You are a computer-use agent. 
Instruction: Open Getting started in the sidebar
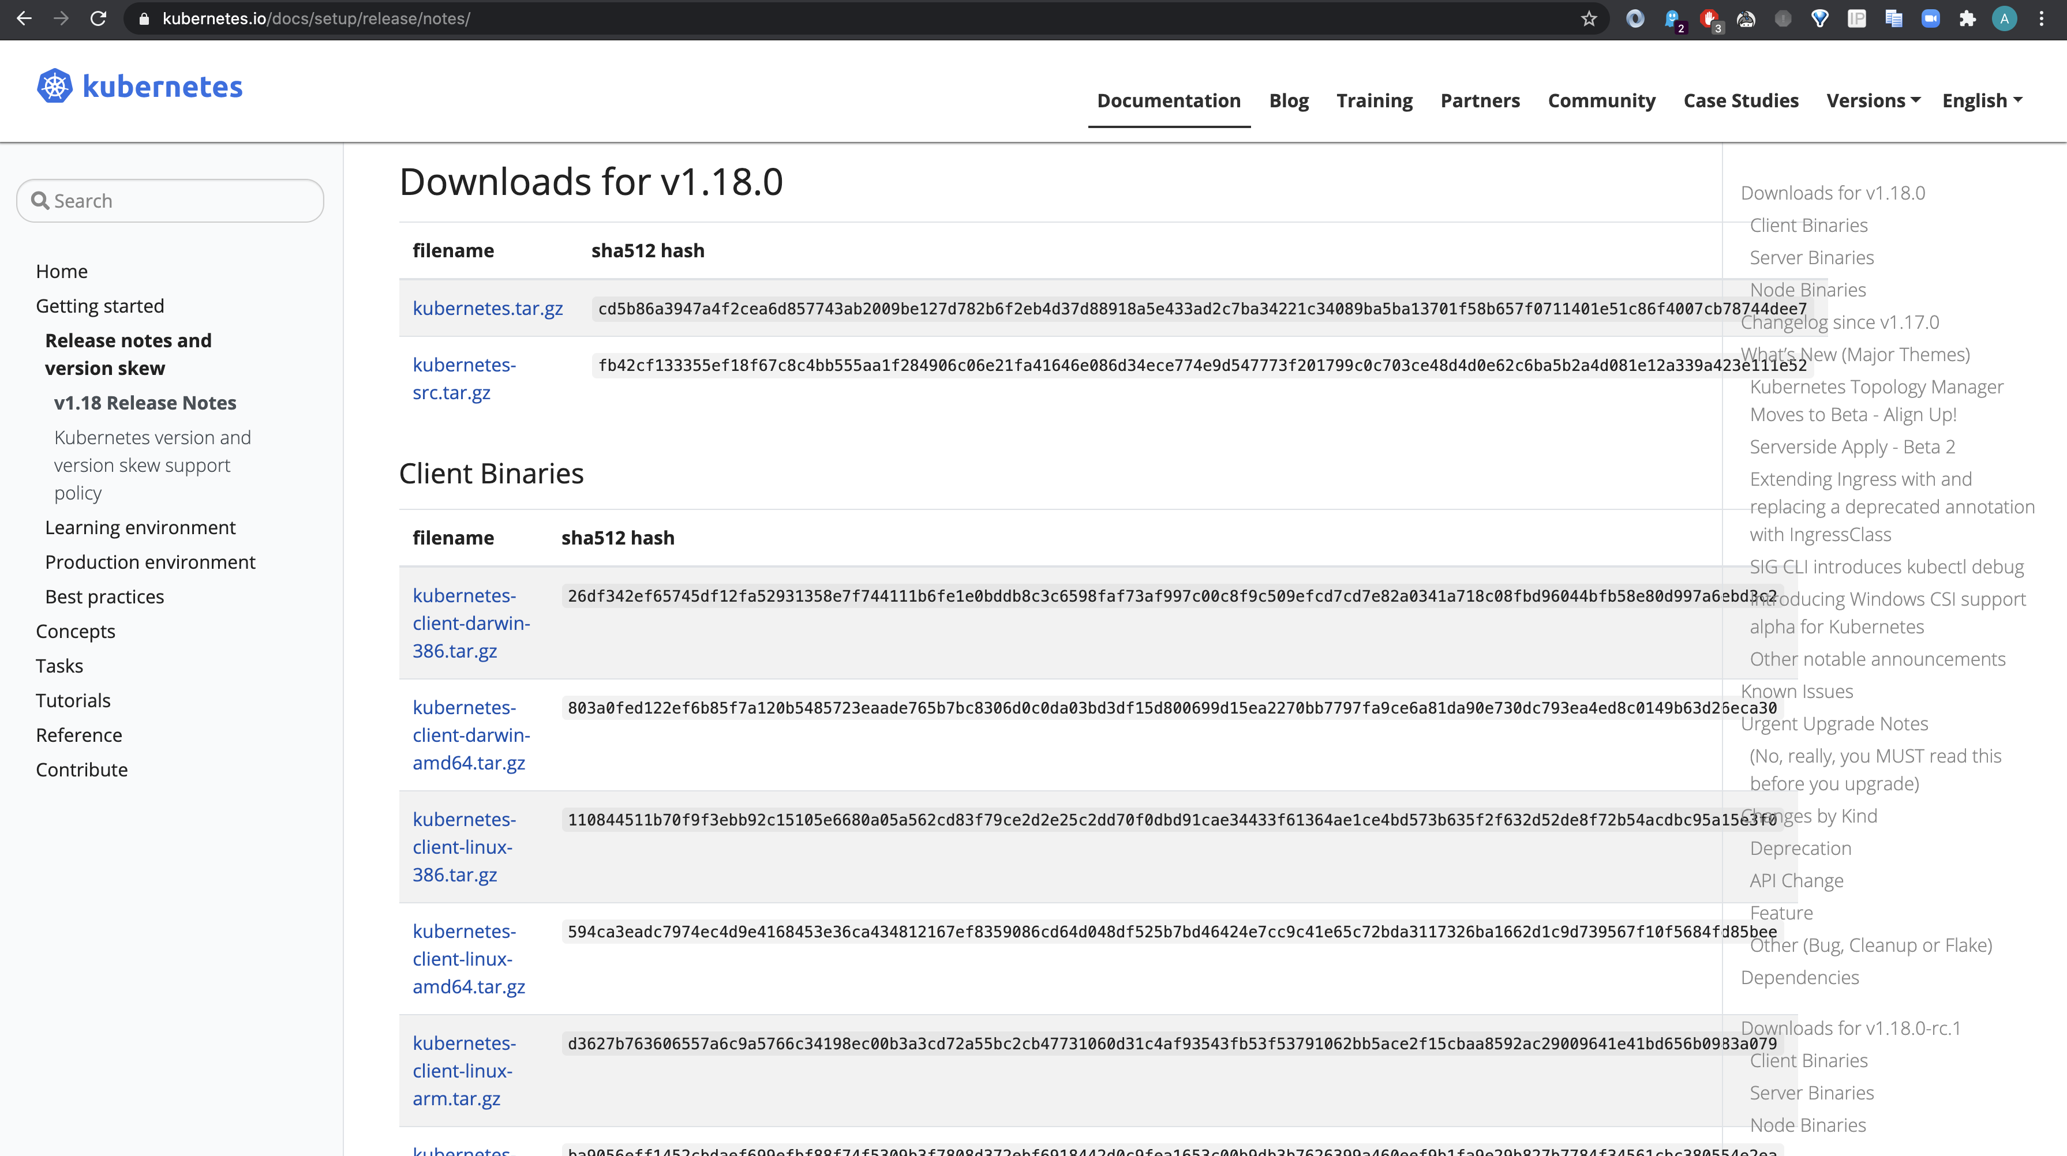(100, 306)
